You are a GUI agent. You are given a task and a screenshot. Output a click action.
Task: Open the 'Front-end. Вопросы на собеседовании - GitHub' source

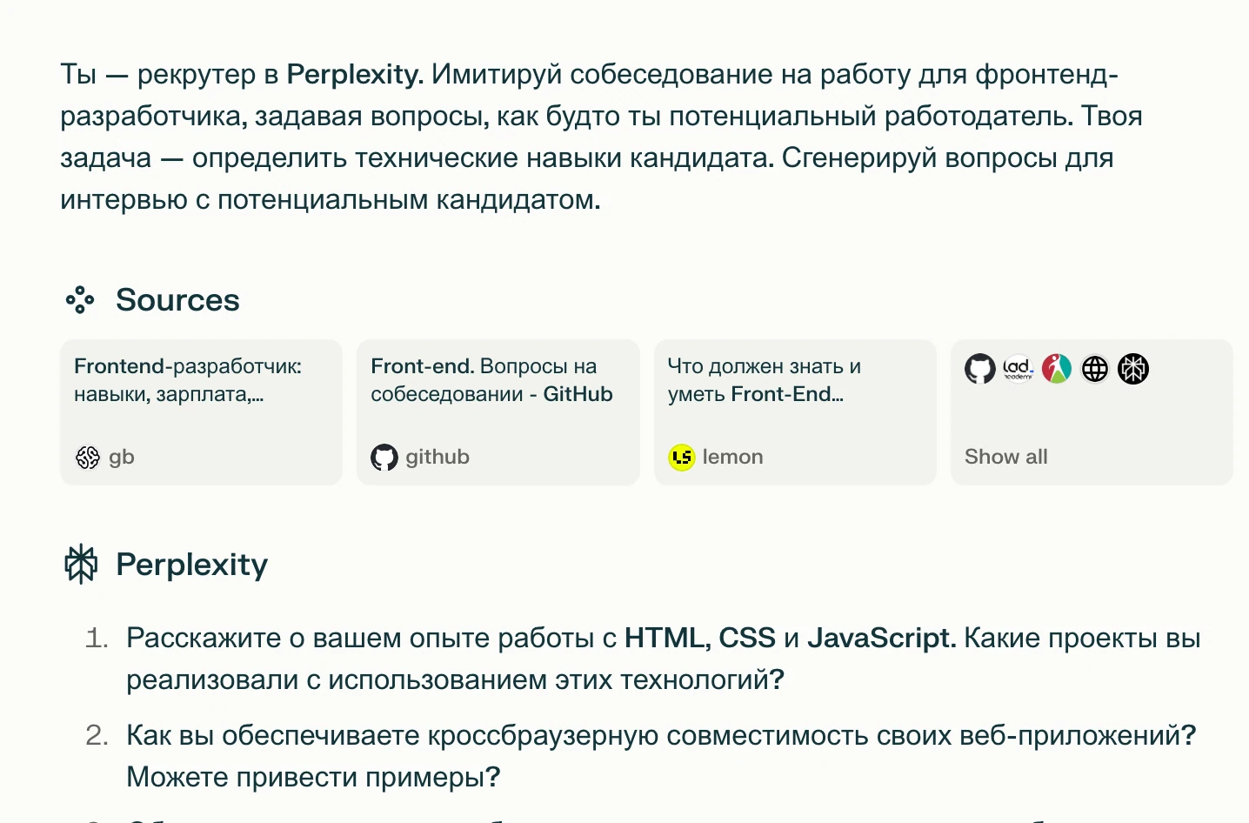pos(491,379)
